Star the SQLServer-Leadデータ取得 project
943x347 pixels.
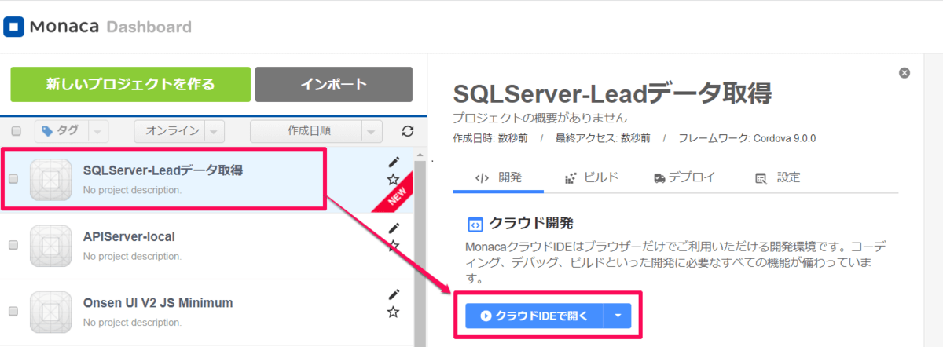(394, 181)
